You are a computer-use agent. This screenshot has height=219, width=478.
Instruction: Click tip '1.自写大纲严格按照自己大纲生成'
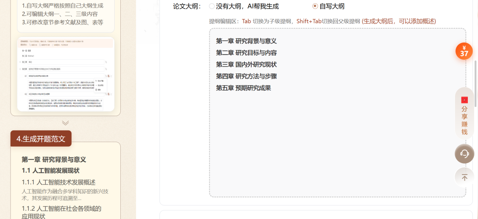click(63, 6)
